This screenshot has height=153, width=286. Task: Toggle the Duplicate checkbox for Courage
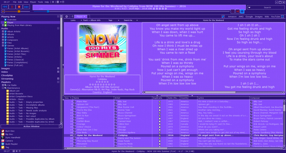[160, 124]
